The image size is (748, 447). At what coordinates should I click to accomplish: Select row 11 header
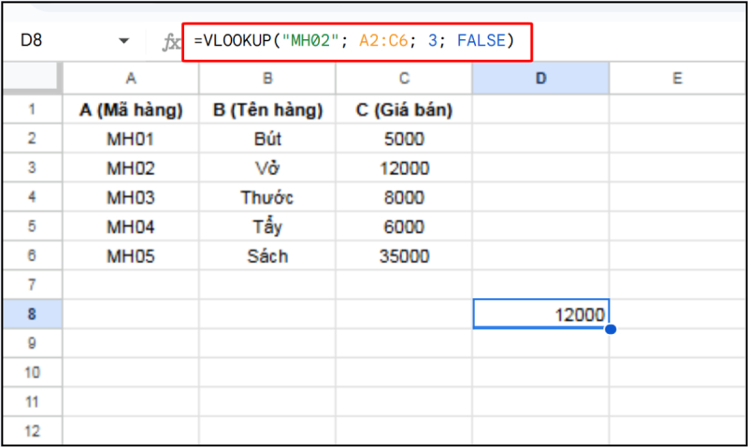(32, 402)
